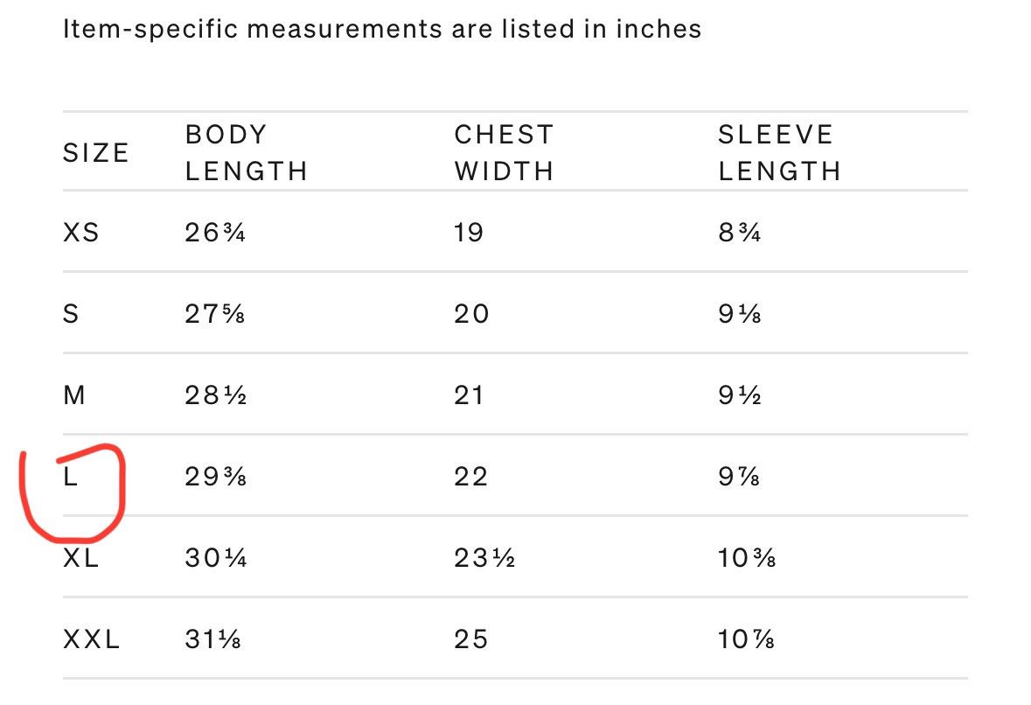Select the M size label
1031x705 pixels.
click(x=74, y=395)
